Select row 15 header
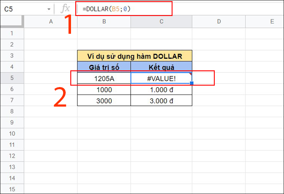Viewport: 284px width, 194px height. point(12,189)
